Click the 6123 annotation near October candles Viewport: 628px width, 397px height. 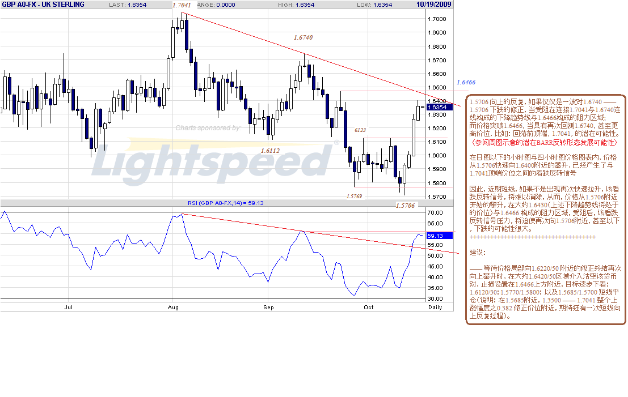[360, 130]
